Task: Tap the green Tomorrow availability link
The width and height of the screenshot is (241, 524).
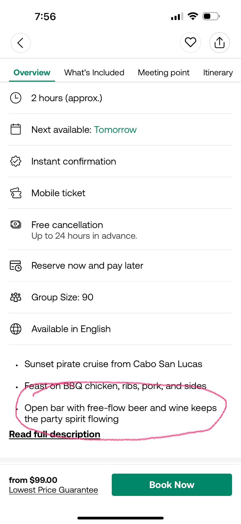Action: (115, 130)
